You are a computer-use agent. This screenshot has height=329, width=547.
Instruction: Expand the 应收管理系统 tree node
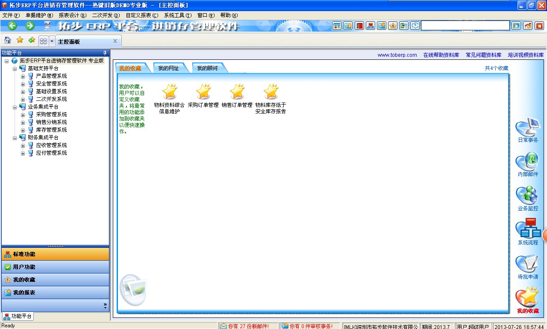pyautogui.click(x=23, y=145)
